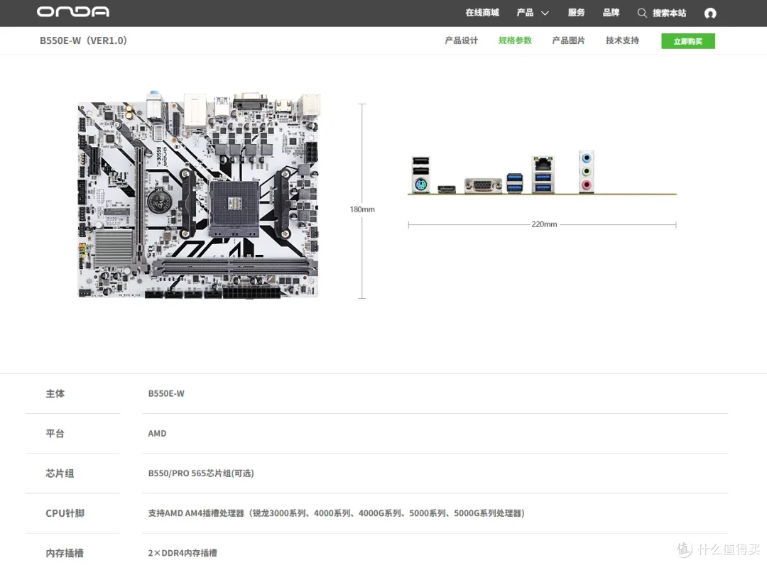
Task: Click the 220mm dimension label
Action: coord(544,224)
